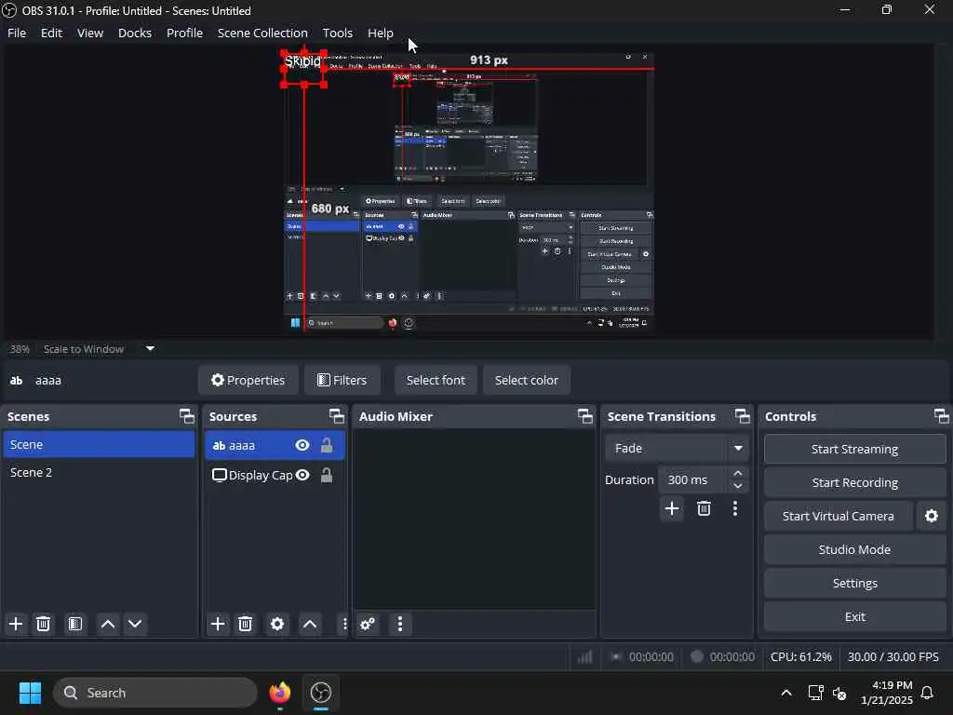Open Scale to Window preview dropdown
This screenshot has width=953, height=715.
coord(150,349)
